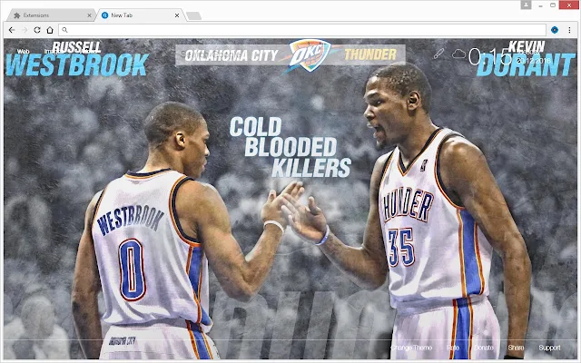This screenshot has height=363, width=581.
Task: Reload the page with the refresh icon
Action: [37, 30]
